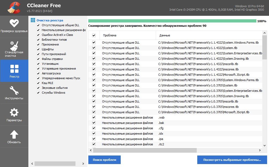Click Посмотреть выбранные проблемы button
Screen dimensions: 269x167
point(232,160)
